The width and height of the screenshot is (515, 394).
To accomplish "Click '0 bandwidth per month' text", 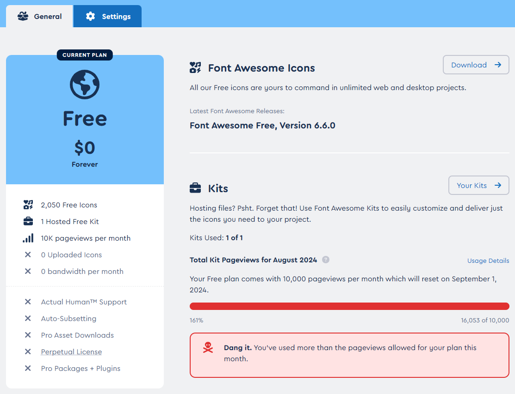I will [x=82, y=272].
